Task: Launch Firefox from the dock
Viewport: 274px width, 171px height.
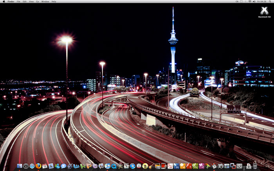Action: [x=38, y=166]
